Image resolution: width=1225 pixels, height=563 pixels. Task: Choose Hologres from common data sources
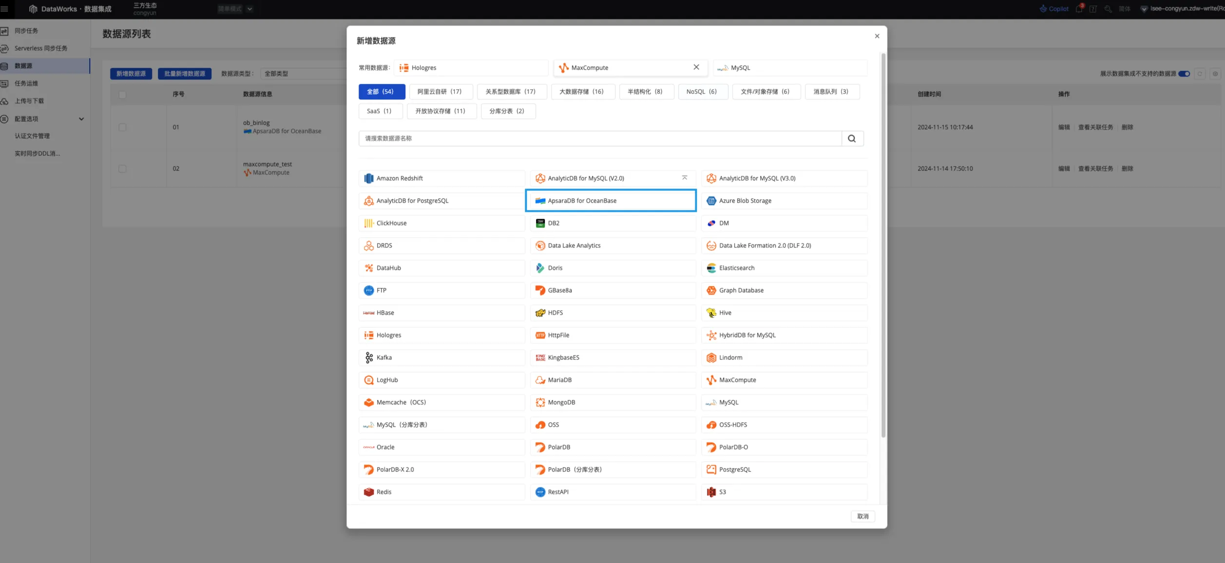click(471, 68)
